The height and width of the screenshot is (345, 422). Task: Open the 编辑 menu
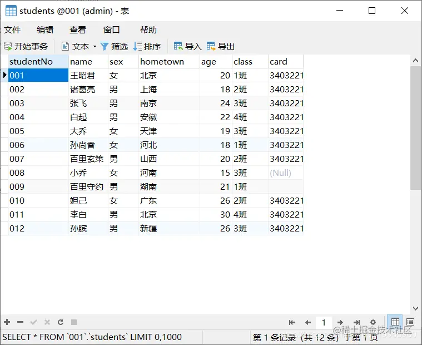coord(45,29)
